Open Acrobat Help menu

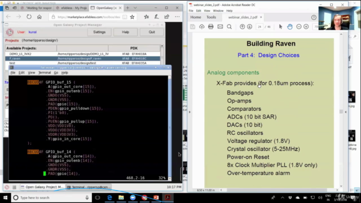pyautogui.click(x=230, y=11)
